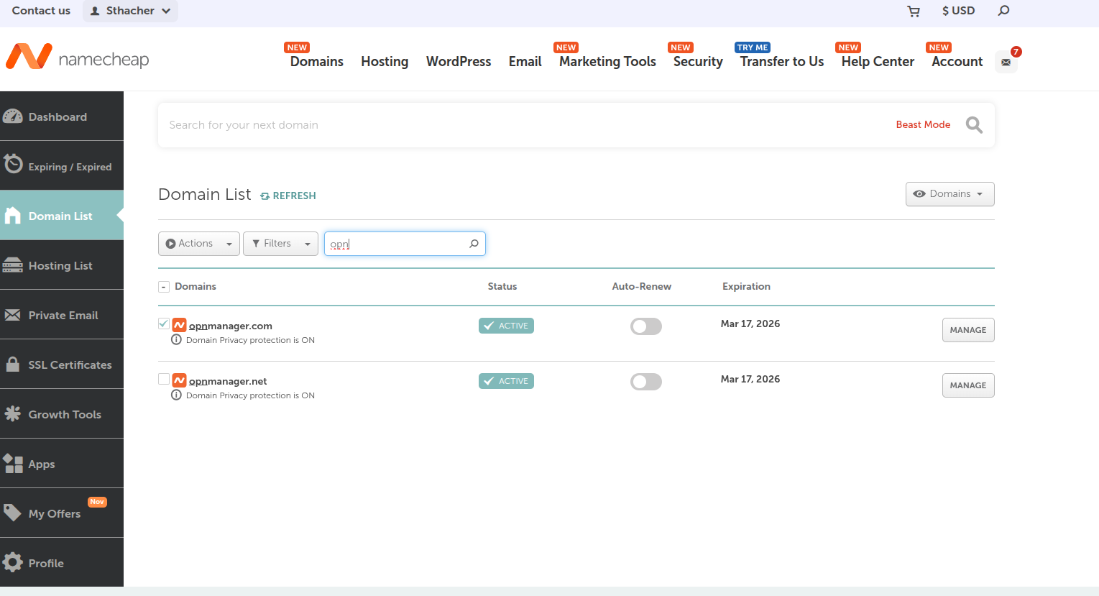Click the search icon in filter box
1099x596 pixels.
point(474,244)
